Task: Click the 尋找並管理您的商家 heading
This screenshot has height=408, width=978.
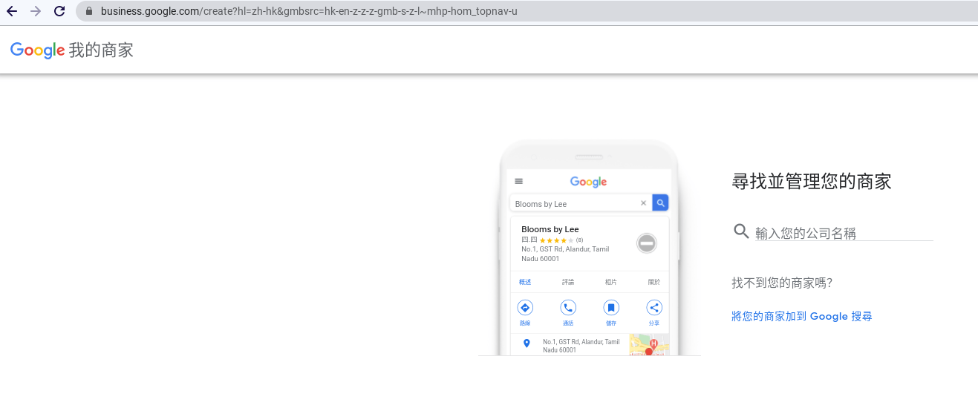Action: click(812, 181)
